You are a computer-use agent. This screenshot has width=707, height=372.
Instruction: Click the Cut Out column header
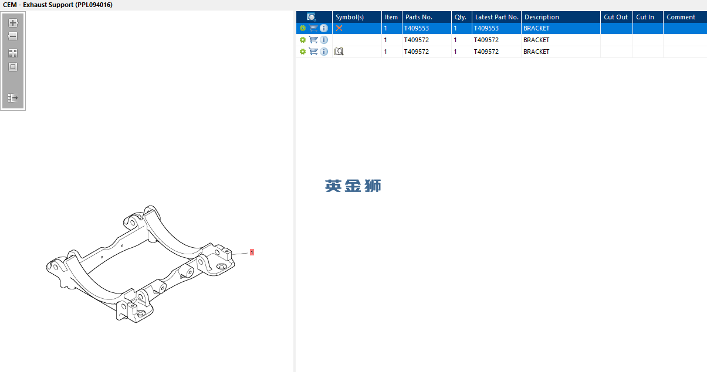pyautogui.click(x=617, y=17)
